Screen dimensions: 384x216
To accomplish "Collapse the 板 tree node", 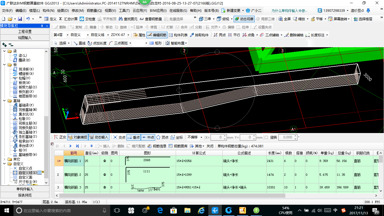I will tap(4, 64).
